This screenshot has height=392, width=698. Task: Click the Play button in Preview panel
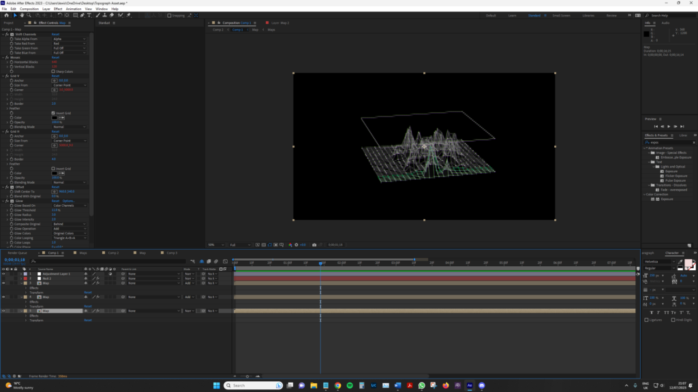click(669, 126)
